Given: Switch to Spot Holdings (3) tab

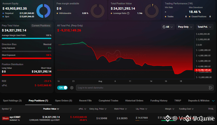Looking at the screenshot, I should click(x=12, y=101).
